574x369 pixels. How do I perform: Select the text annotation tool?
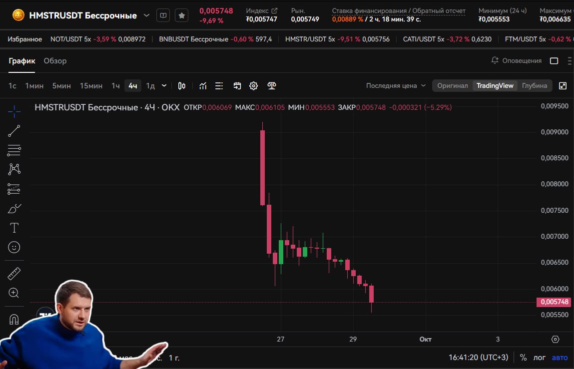coord(14,228)
